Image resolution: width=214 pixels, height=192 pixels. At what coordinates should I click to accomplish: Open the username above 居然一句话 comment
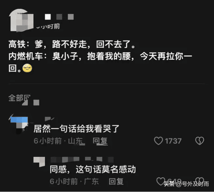coord(50,119)
